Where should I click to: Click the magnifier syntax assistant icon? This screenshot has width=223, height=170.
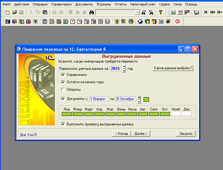(187, 12)
